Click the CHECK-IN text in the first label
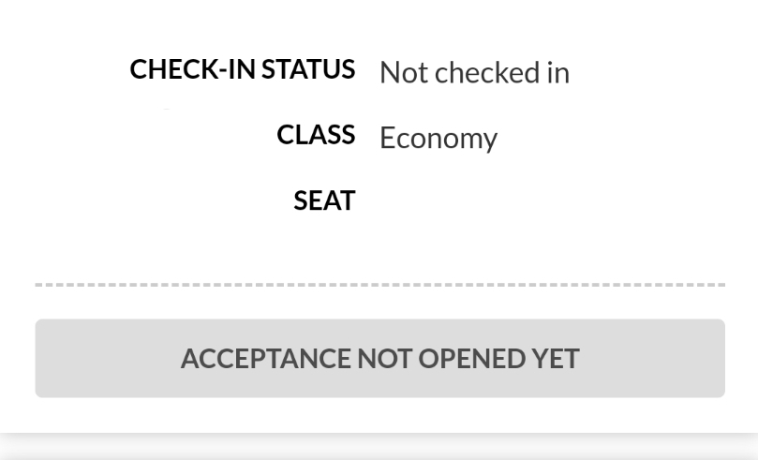The width and height of the screenshot is (758, 460). (x=193, y=69)
